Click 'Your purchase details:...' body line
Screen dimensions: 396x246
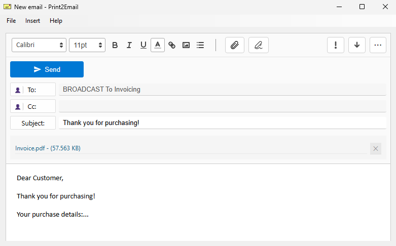(x=53, y=214)
